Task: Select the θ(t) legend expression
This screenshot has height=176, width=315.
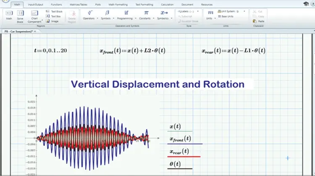Action: coord(175,164)
